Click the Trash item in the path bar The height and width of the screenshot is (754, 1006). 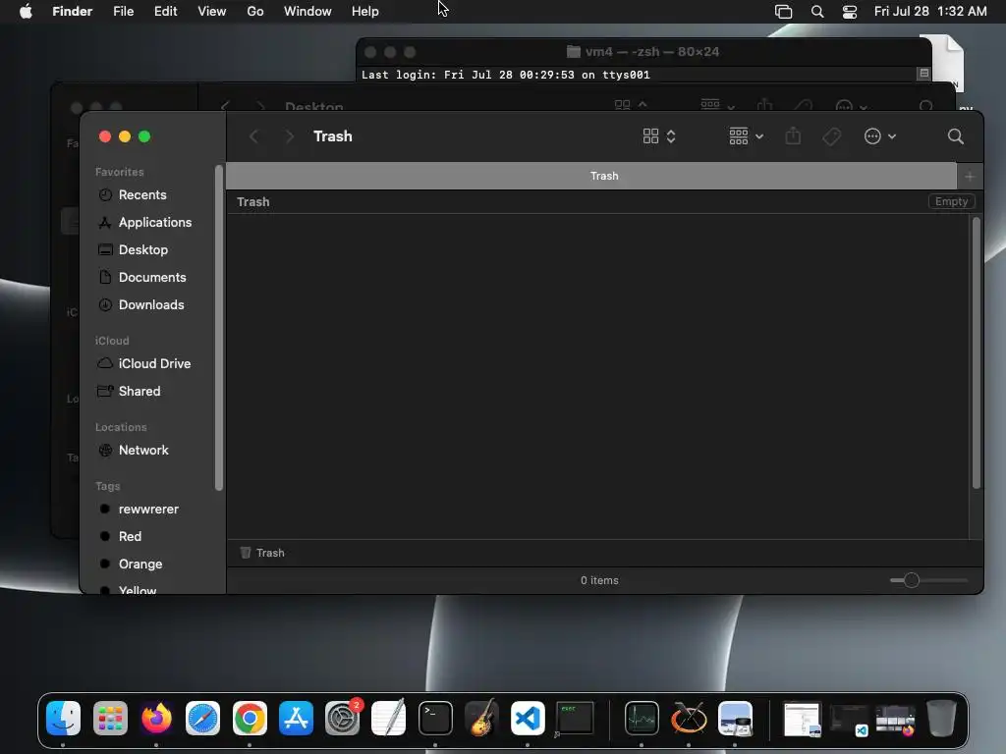pyautogui.click(x=262, y=553)
